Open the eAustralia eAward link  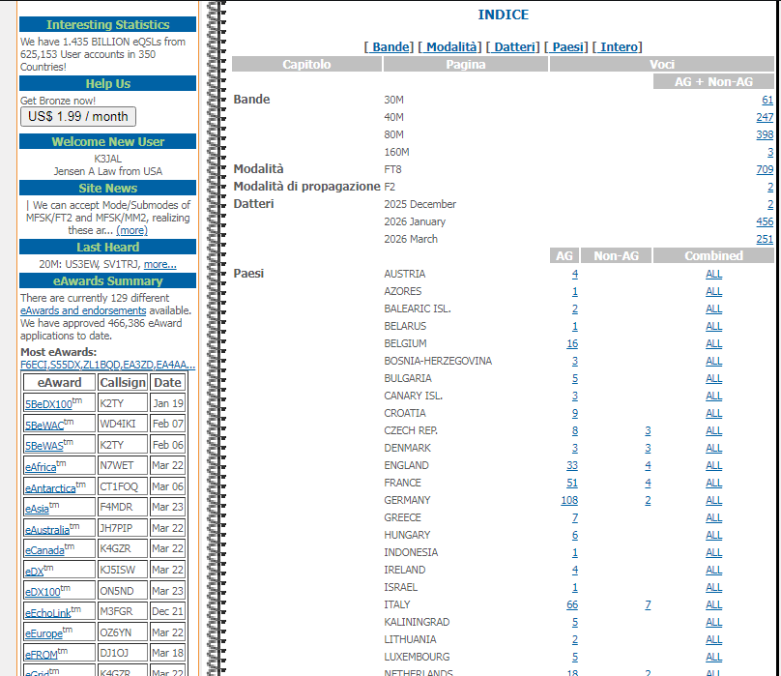point(47,529)
